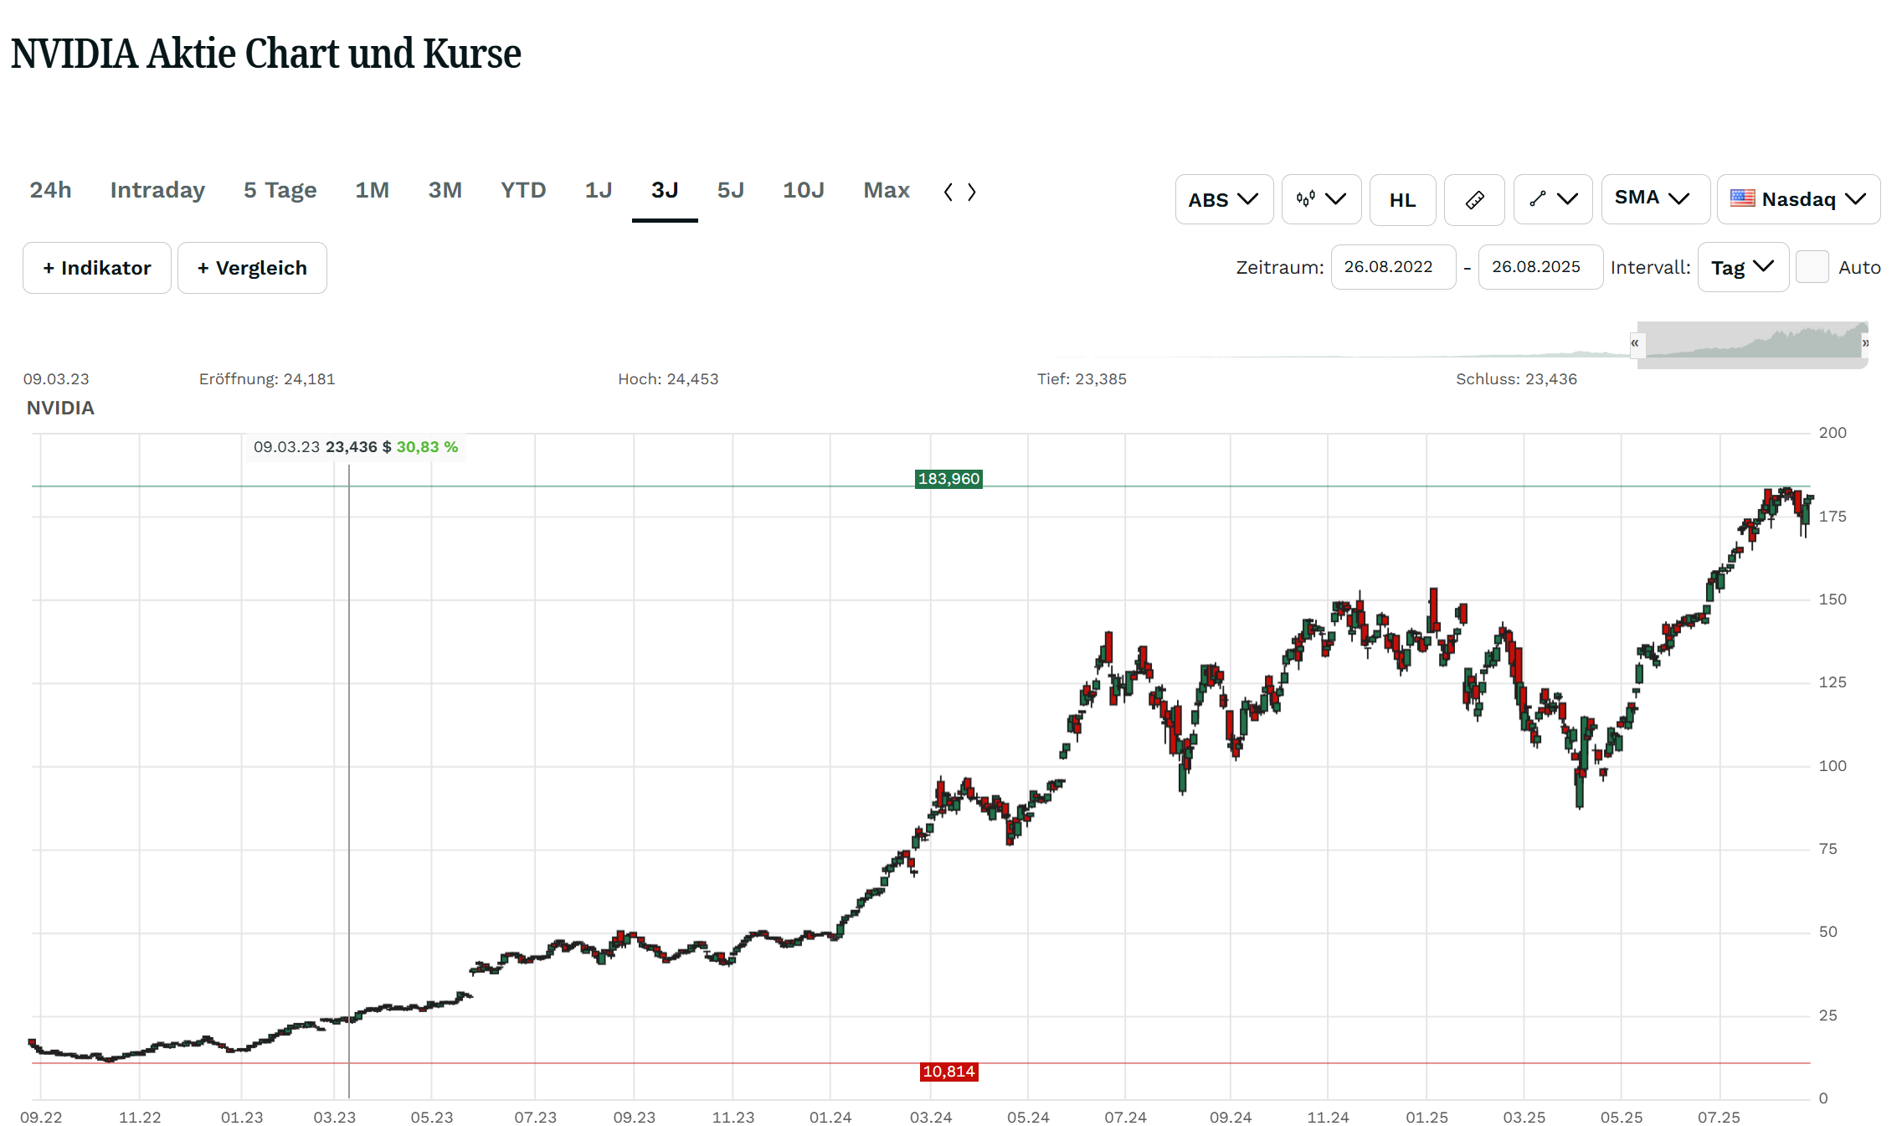Click the Schluss: 23,436 value
Viewport: 1902px width, 1126px height.
click(x=1516, y=379)
